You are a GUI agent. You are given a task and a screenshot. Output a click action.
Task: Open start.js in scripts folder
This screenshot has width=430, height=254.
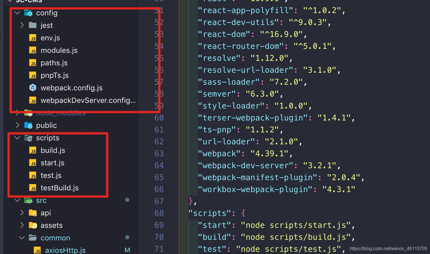point(53,163)
